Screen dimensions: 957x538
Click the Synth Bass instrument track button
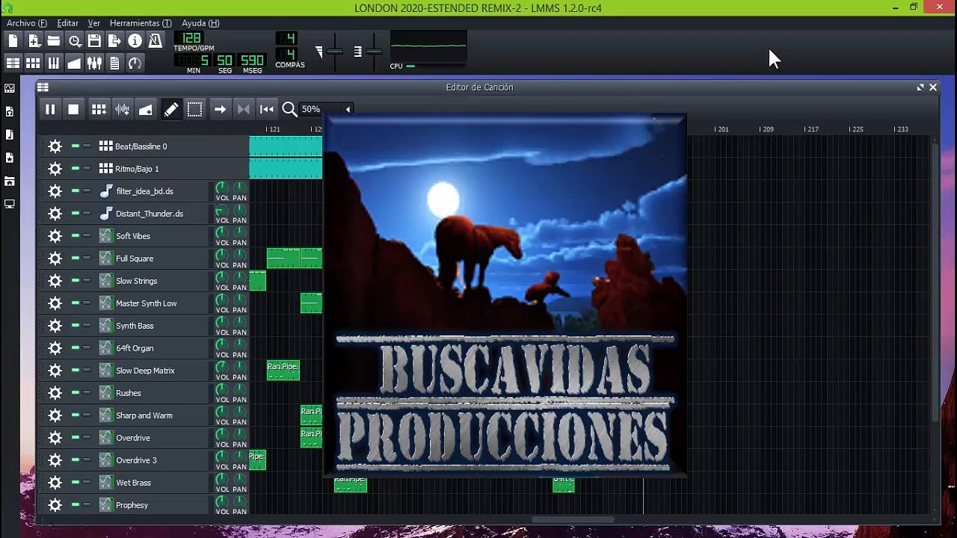tap(153, 326)
